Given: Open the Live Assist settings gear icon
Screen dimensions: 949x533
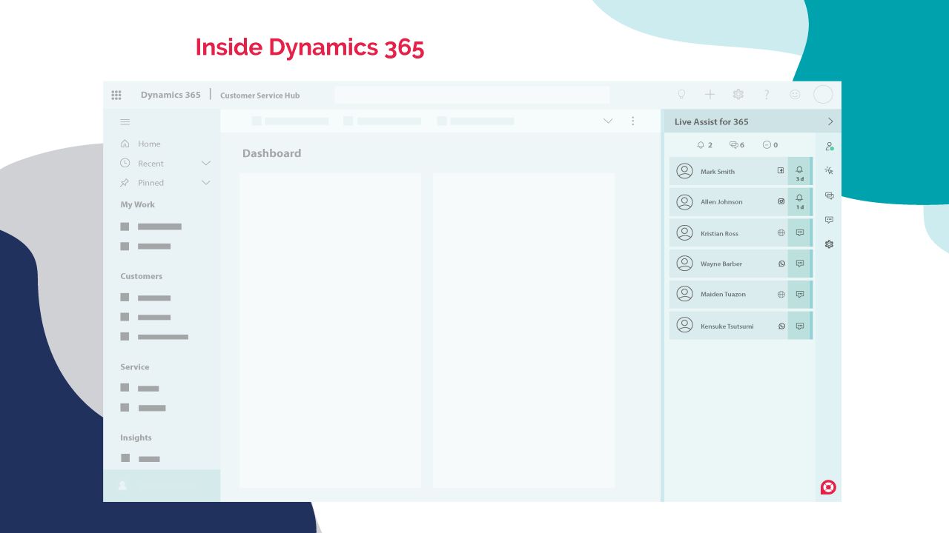Looking at the screenshot, I should coord(829,244).
